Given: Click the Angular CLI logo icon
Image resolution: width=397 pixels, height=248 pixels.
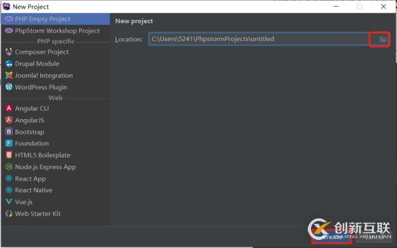Looking at the screenshot, I should click(x=9, y=108).
